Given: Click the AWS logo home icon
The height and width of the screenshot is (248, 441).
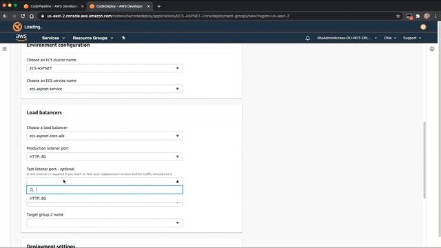Looking at the screenshot, I should point(21,37).
